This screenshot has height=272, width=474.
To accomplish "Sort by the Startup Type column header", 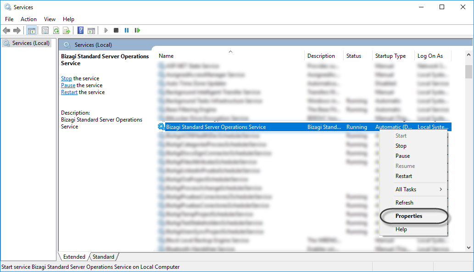I will click(x=394, y=56).
